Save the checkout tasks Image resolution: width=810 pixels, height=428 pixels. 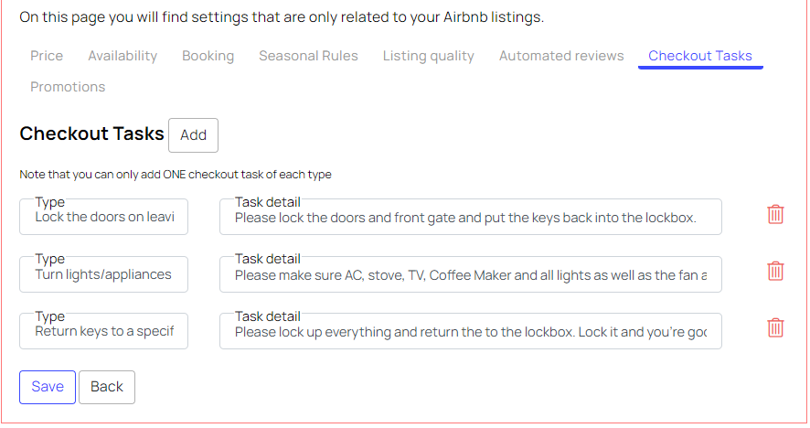pos(48,387)
